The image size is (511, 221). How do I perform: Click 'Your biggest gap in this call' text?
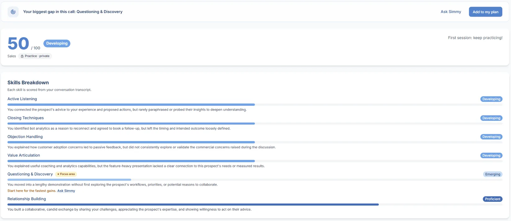click(73, 12)
